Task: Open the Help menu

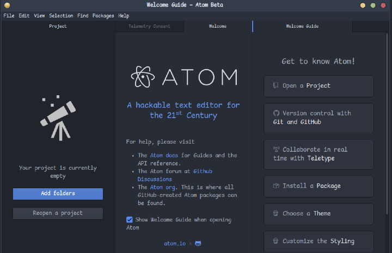Action: coord(124,16)
